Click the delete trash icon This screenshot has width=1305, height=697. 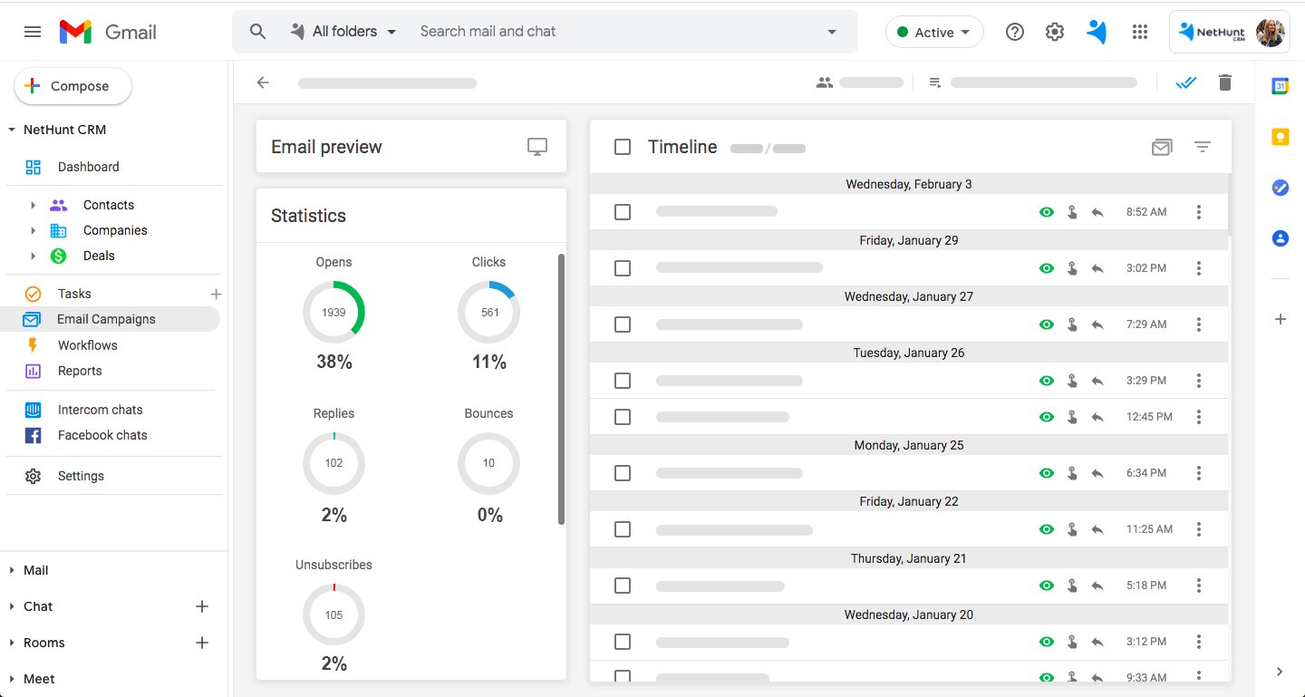point(1225,82)
